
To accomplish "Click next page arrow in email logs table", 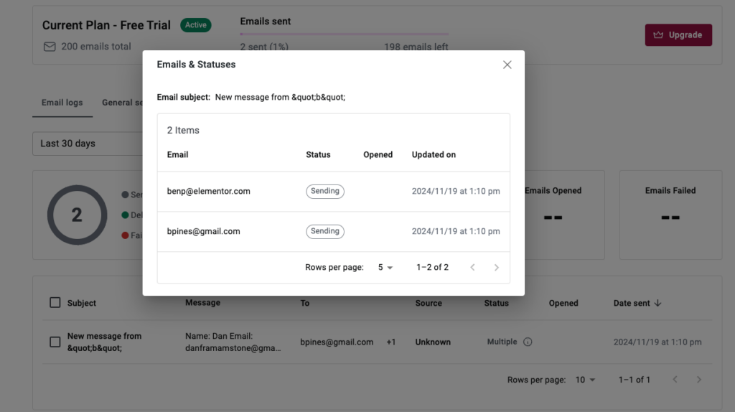I will [x=698, y=380].
